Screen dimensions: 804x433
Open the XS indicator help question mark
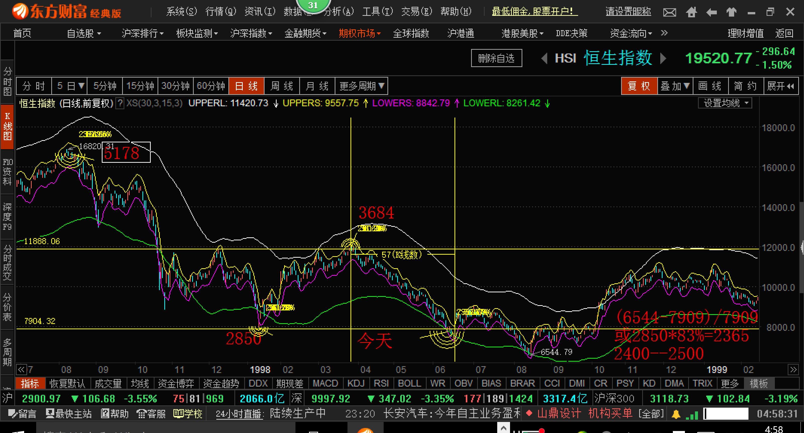tap(120, 103)
